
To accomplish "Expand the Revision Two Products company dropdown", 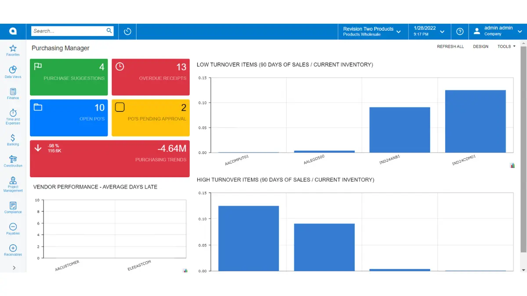I will tap(372, 32).
